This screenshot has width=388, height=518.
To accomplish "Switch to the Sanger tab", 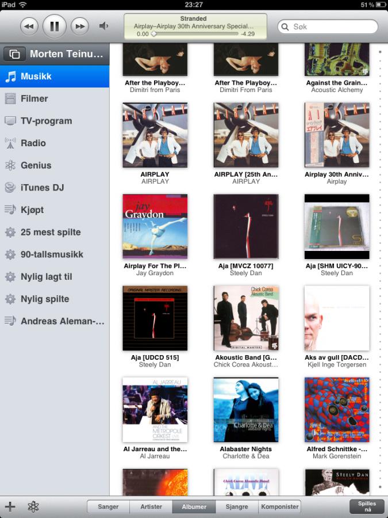I will 108,506.
